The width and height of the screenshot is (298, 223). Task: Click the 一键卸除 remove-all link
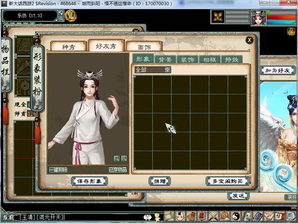coord(58,170)
